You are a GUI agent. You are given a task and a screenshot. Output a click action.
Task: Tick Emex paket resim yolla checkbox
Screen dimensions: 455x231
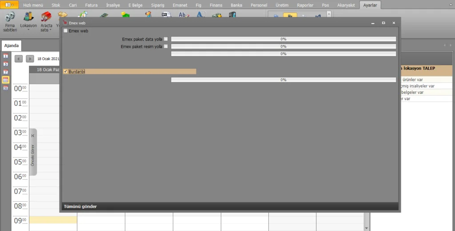[x=166, y=46]
